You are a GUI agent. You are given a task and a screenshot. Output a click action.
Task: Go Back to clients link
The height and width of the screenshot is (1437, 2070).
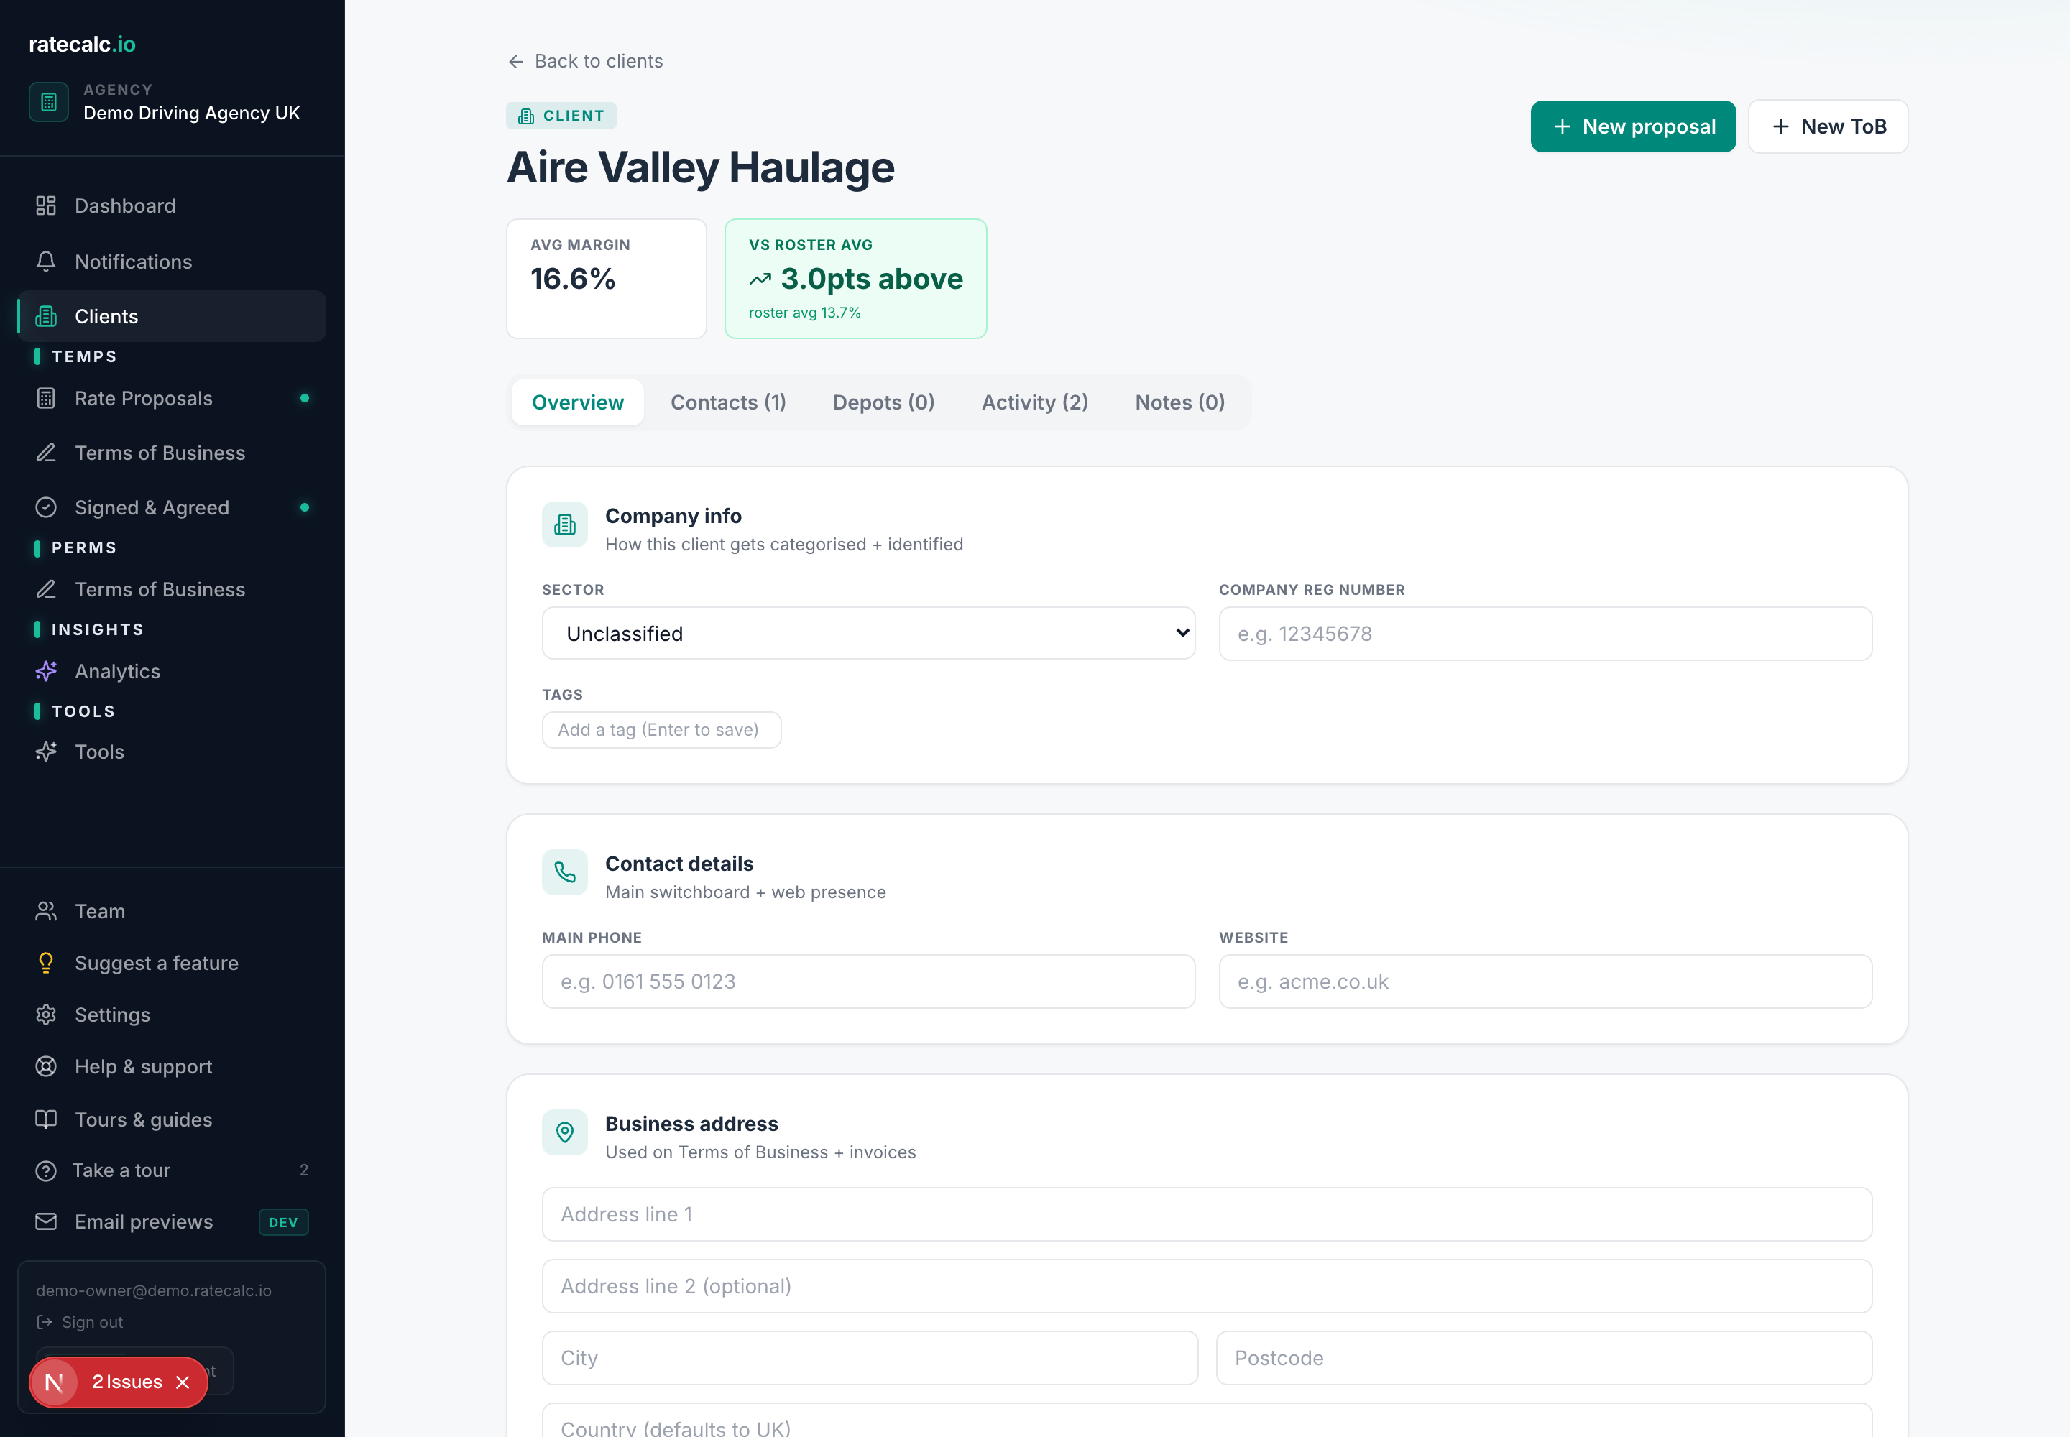pyautogui.click(x=586, y=61)
